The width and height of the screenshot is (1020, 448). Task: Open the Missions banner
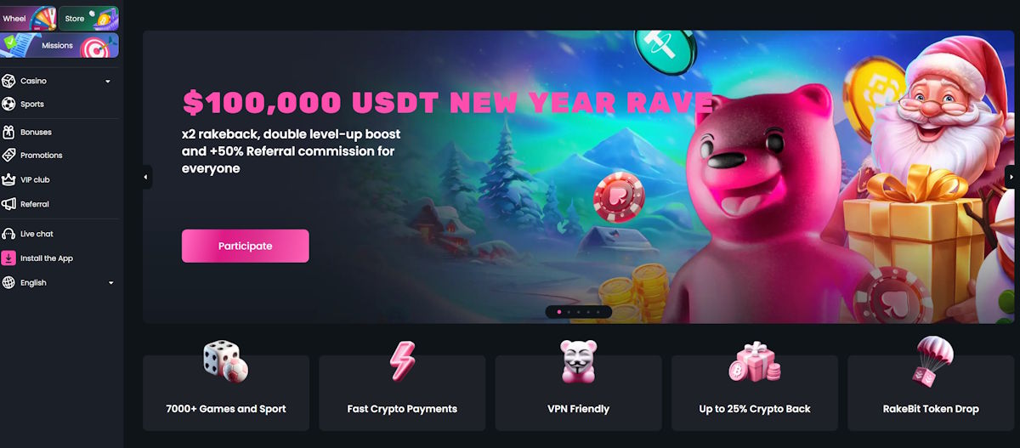[x=59, y=45]
